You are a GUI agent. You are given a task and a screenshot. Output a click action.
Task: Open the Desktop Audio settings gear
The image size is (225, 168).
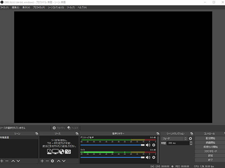[x=154, y=145]
